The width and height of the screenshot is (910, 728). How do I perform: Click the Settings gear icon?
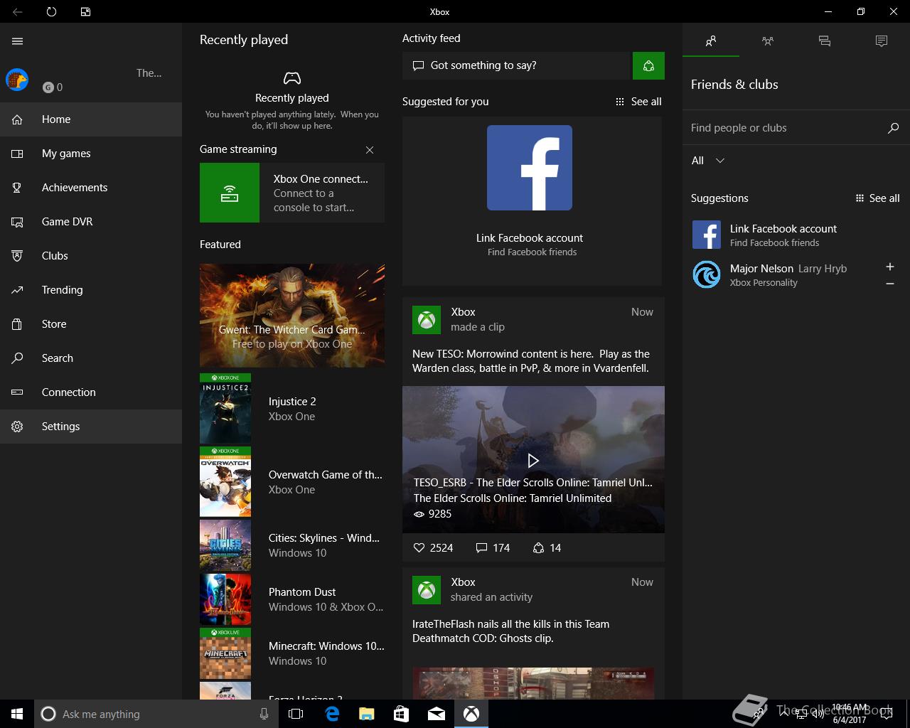pos(17,427)
